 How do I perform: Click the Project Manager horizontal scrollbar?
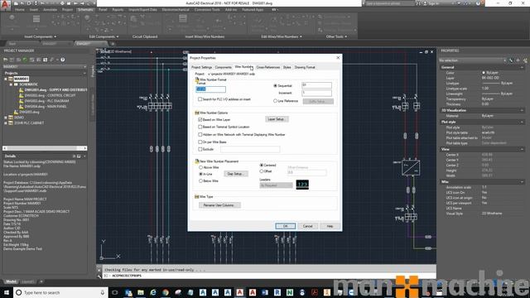coord(45,148)
